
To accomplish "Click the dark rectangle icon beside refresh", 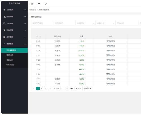I will [39, 3].
